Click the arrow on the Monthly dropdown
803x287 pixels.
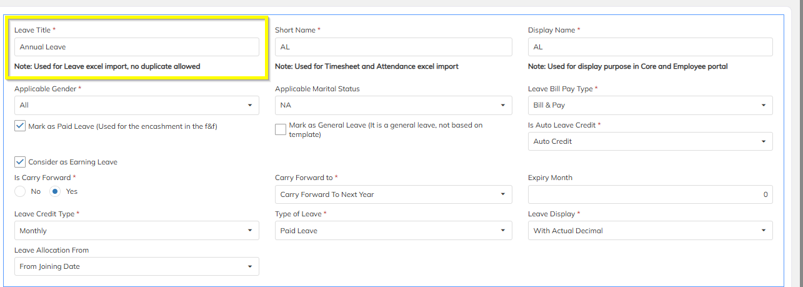coord(249,231)
